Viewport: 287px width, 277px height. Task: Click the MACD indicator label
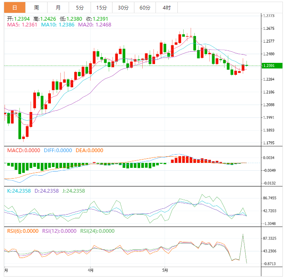(x=24, y=150)
